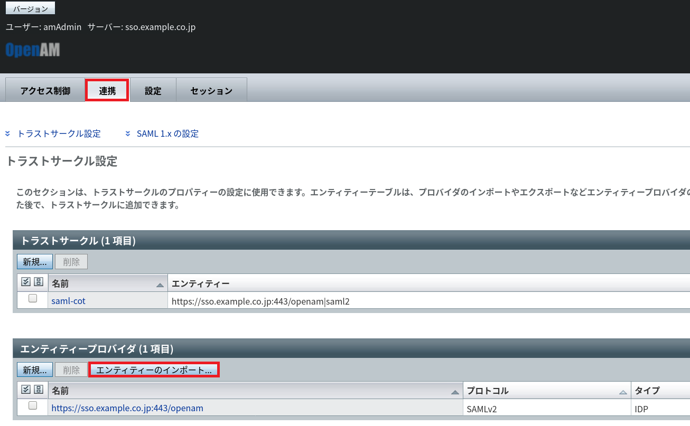Click エンティティー column header in トラストサークル table

pos(201,284)
